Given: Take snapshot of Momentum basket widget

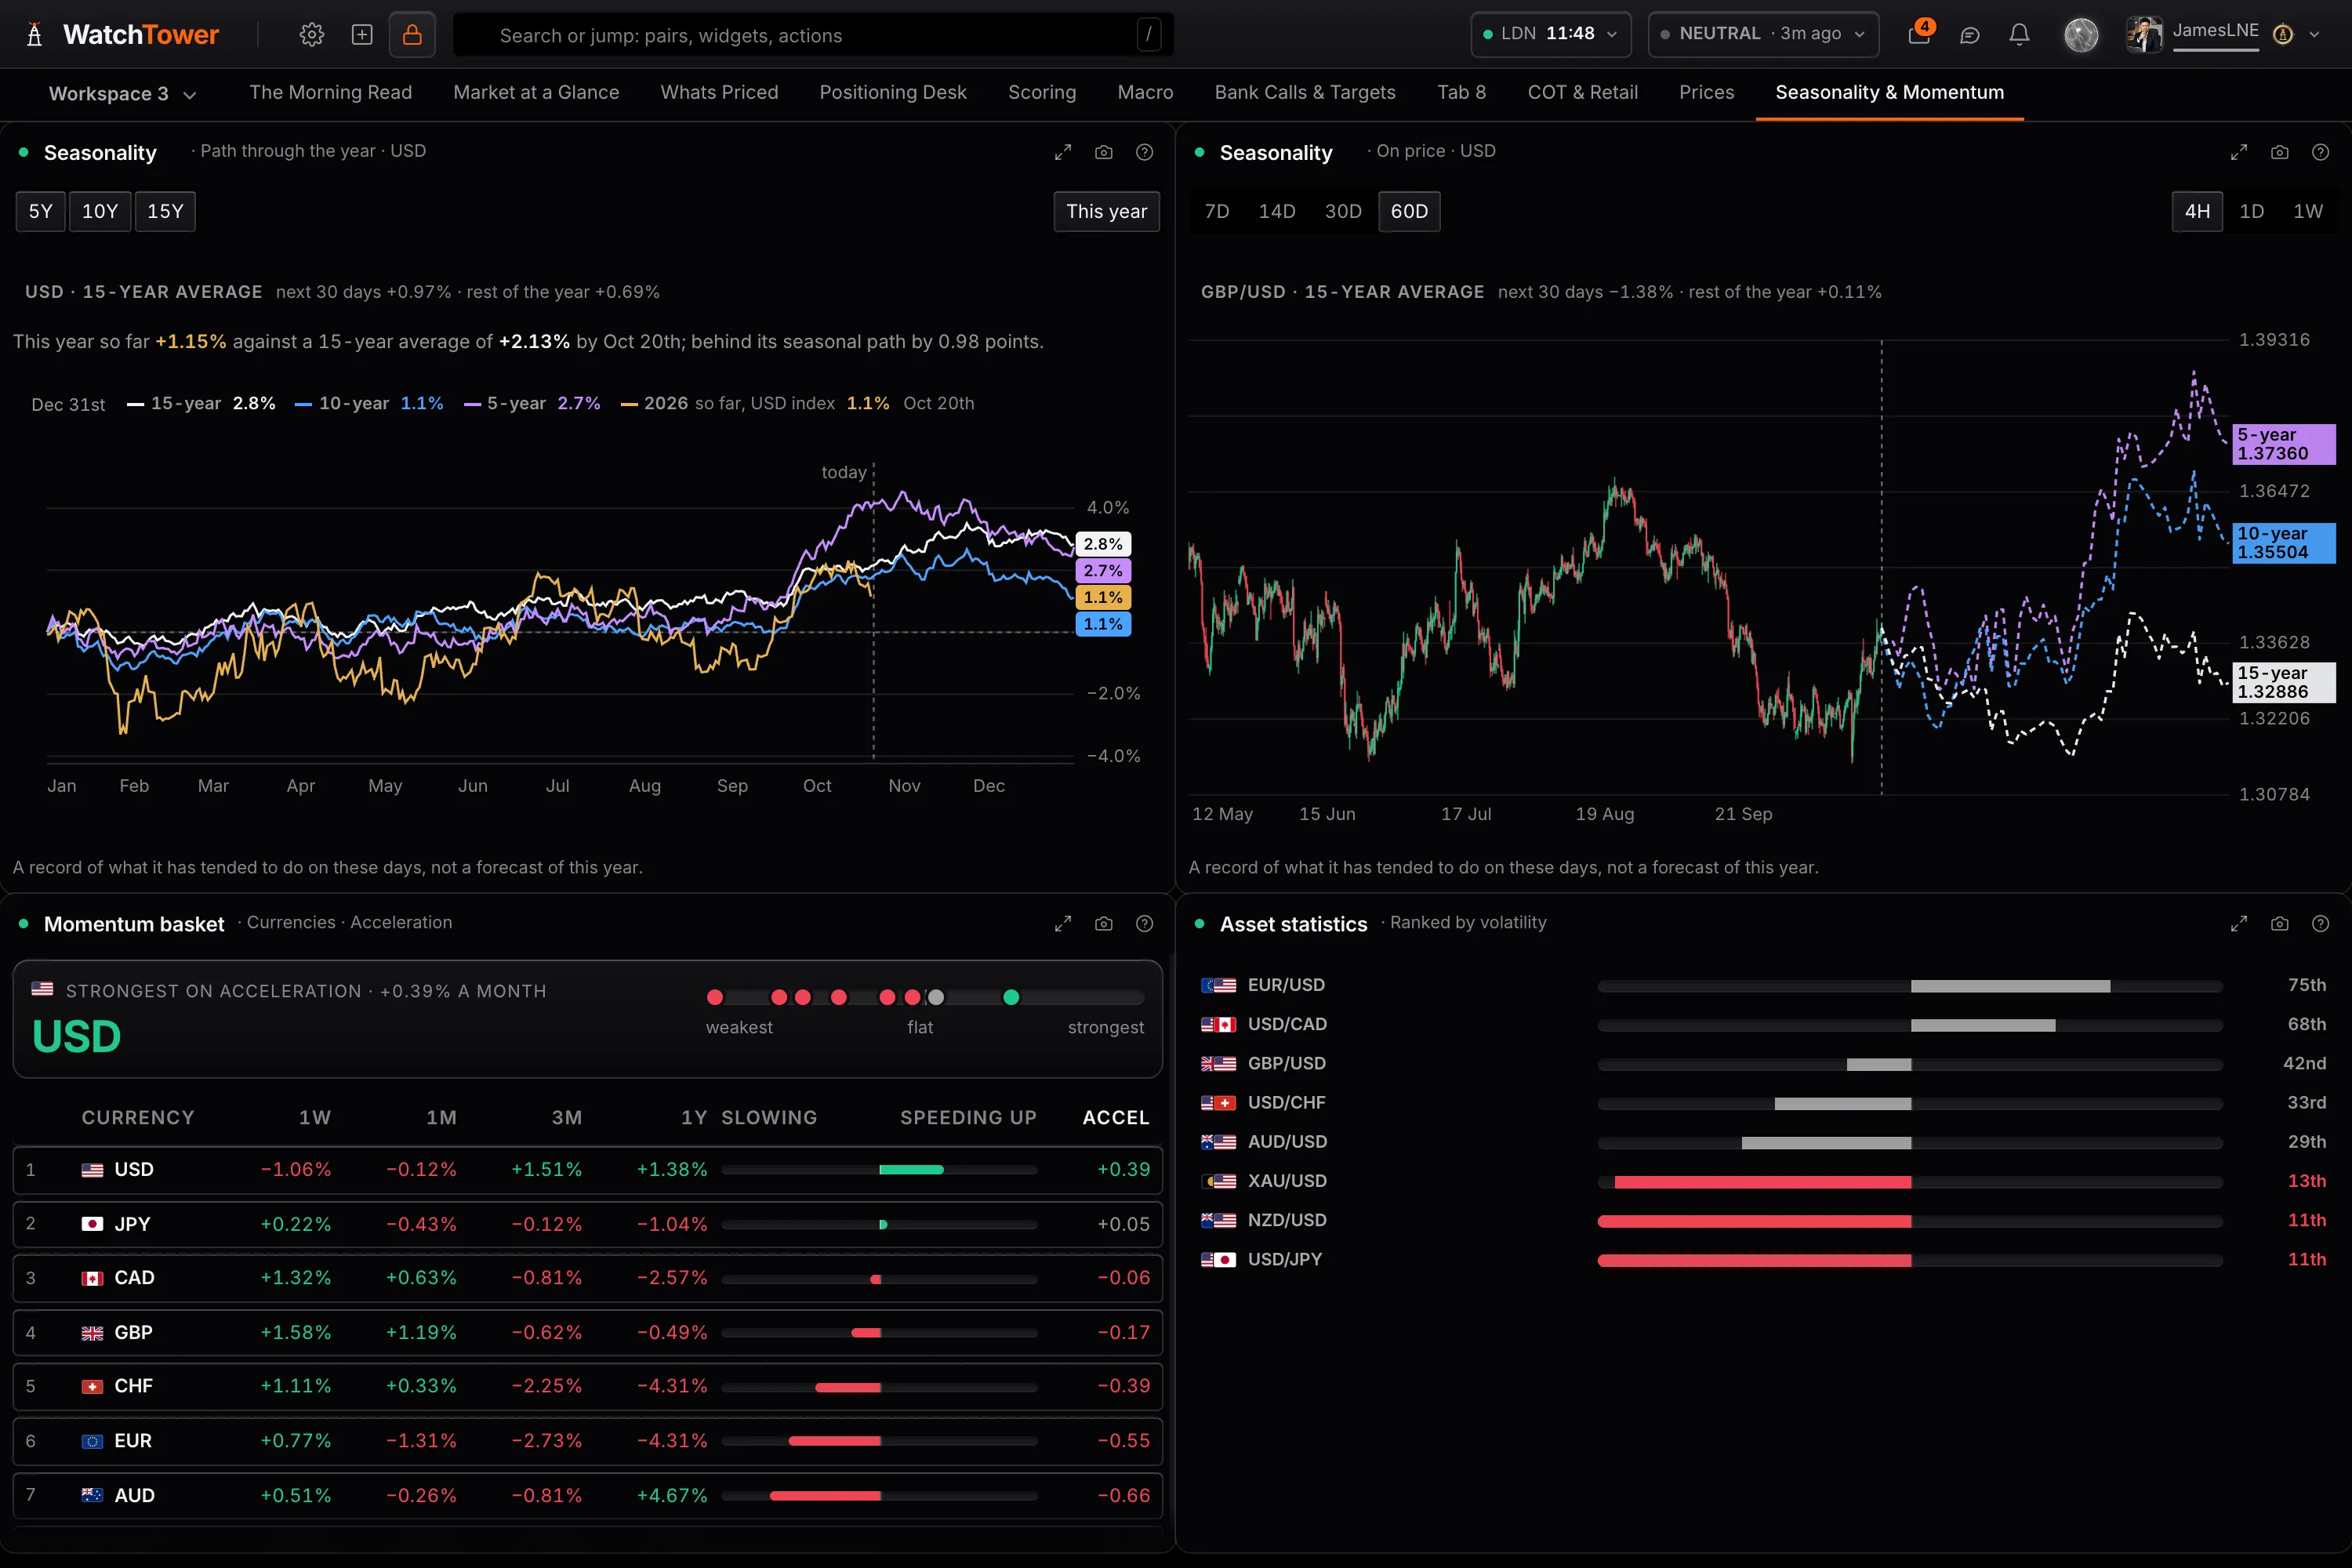Looking at the screenshot, I should coord(1104,924).
